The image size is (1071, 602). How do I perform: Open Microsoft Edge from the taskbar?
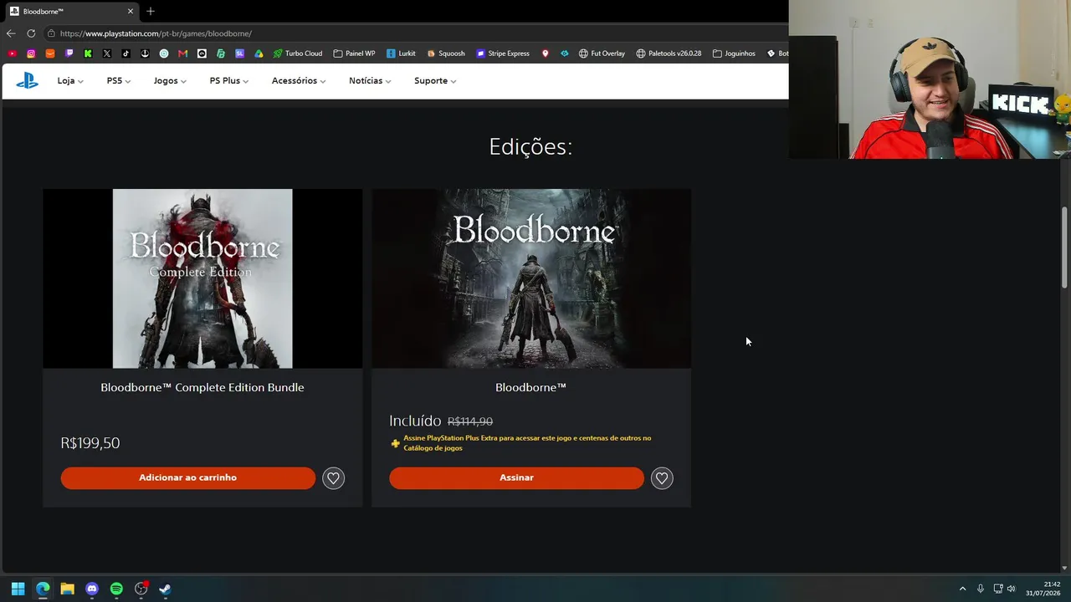click(43, 589)
